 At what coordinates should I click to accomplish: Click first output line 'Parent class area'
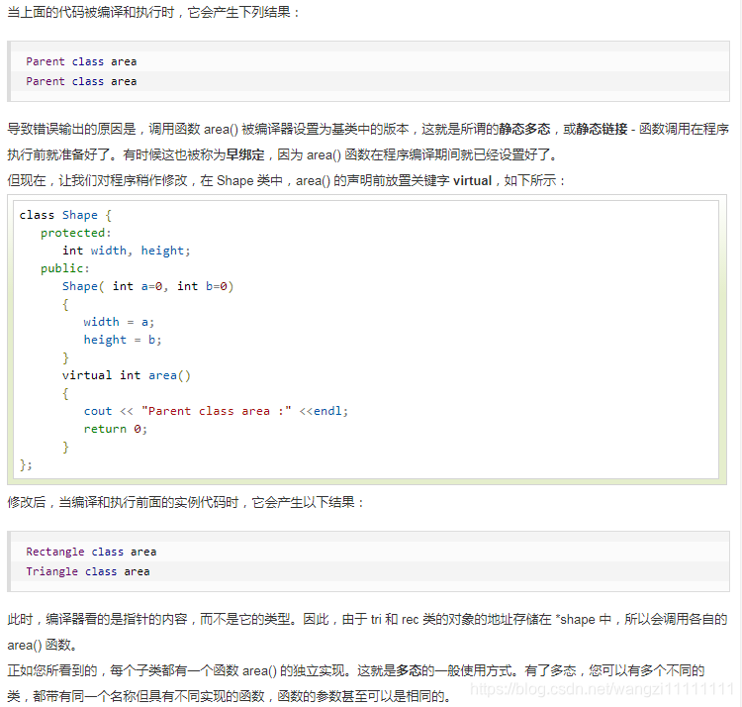[x=81, y=61]
